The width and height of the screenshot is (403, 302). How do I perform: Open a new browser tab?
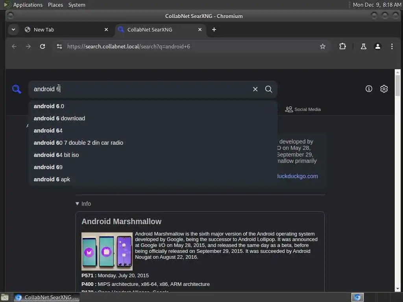pyautogui.click(x=214, y=29)
